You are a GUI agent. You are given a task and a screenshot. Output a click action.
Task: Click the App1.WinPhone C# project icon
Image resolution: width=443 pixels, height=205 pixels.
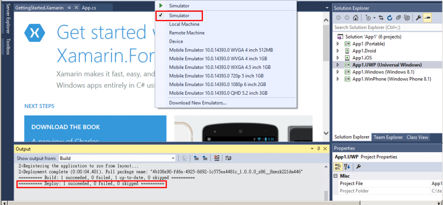pyautogui.click(x=347, y=79)
